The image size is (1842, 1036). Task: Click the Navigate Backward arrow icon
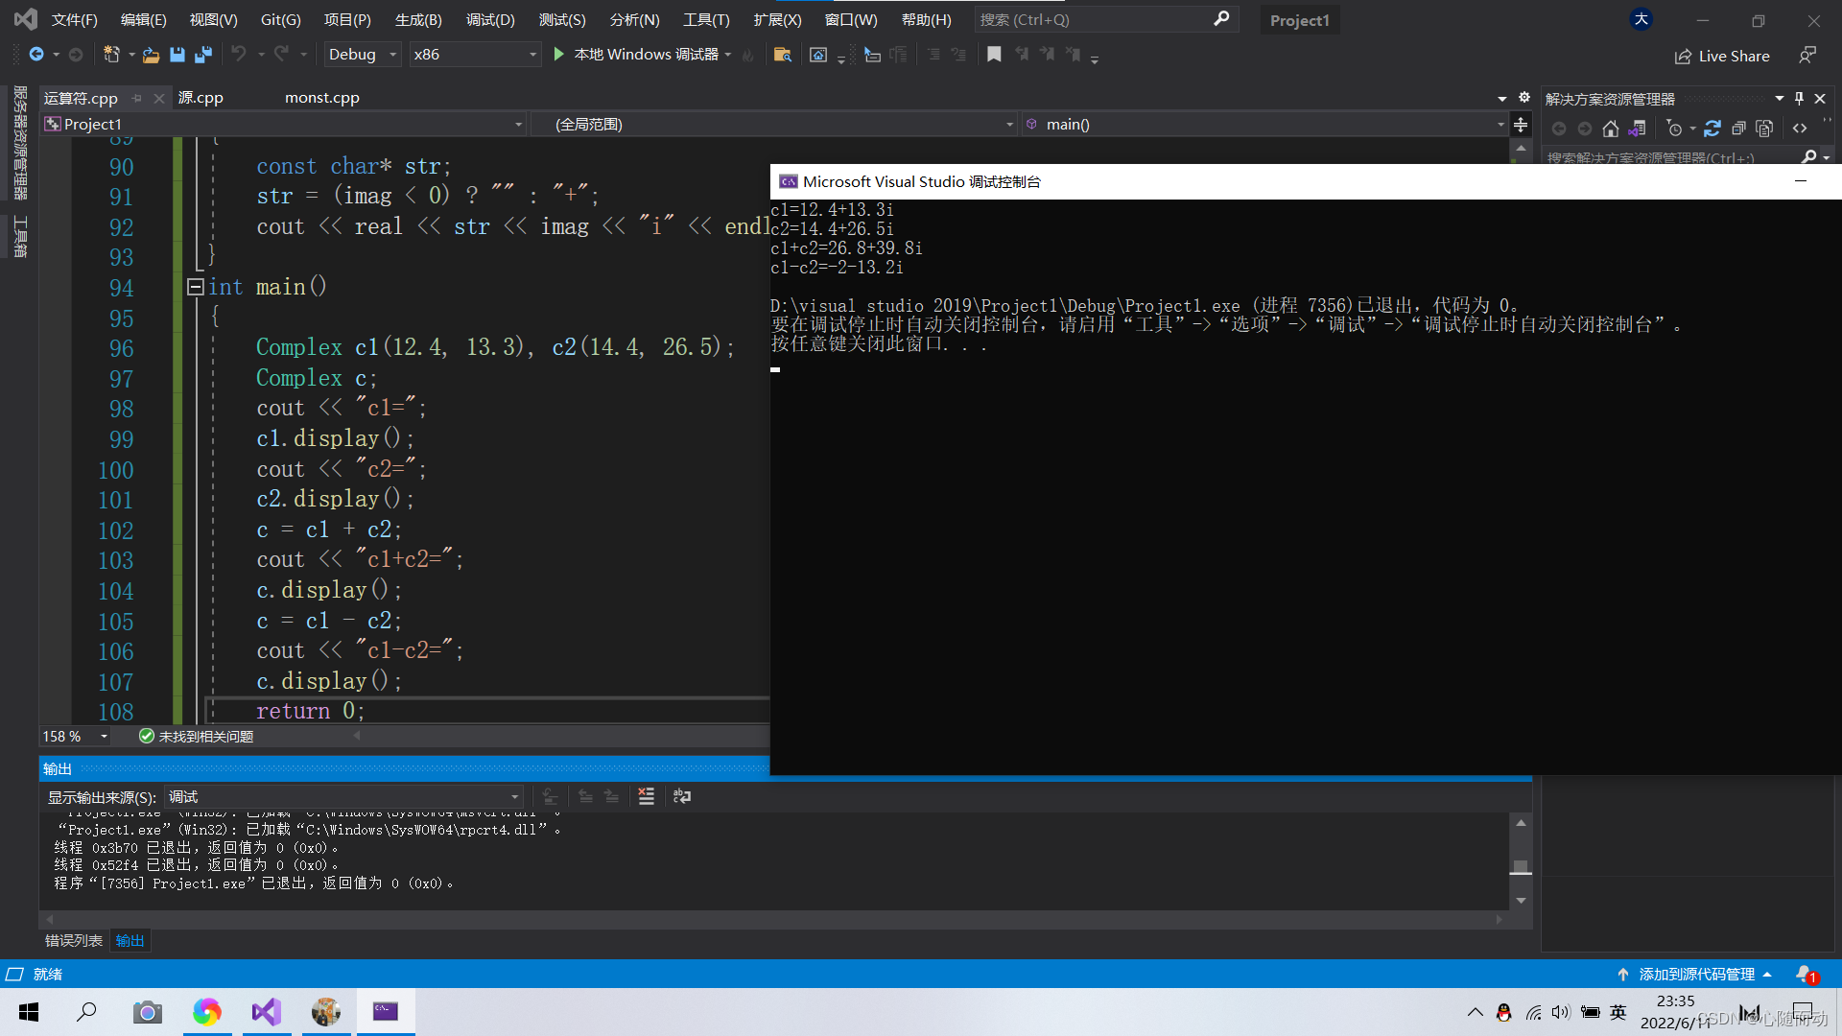[36, 55]
